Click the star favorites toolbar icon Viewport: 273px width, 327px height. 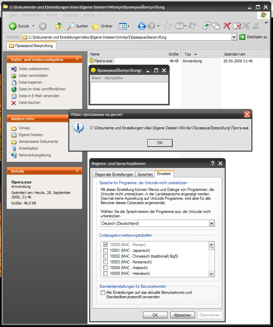tap(167, 26)
